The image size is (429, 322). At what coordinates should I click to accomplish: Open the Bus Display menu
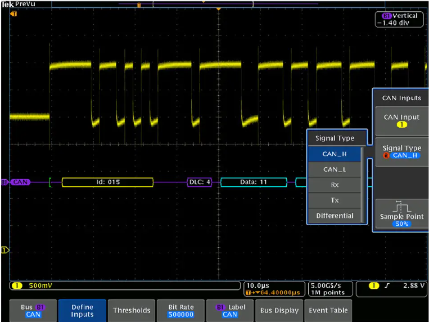[279, 311]
